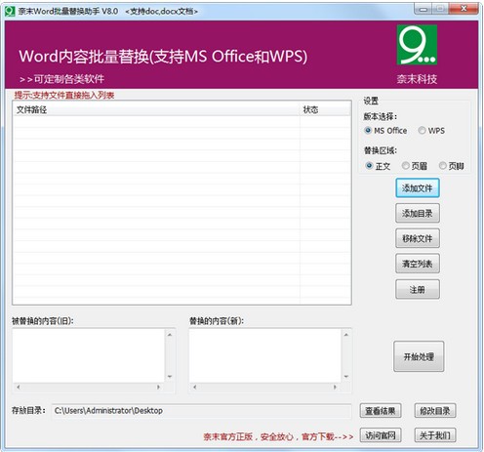This screenshot has height=452, width=484.
Task: Click the 添加文件 button
Action: pos(418,187)
